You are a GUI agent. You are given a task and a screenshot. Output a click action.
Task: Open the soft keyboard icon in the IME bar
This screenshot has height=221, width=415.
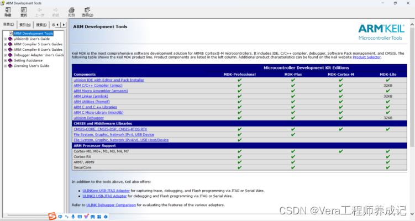pyautogui.click(x=80, y=217)
